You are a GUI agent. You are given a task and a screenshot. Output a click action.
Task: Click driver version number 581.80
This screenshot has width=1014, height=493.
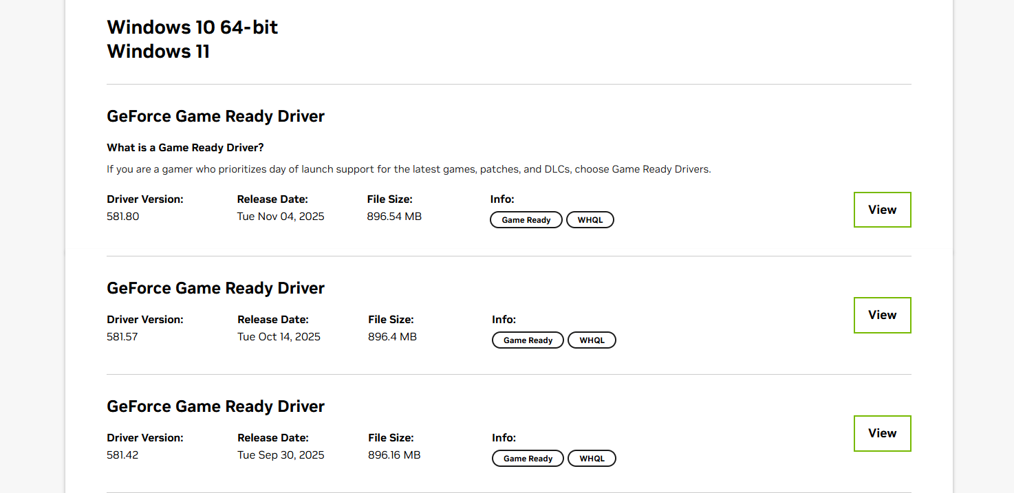coord(123,217)
